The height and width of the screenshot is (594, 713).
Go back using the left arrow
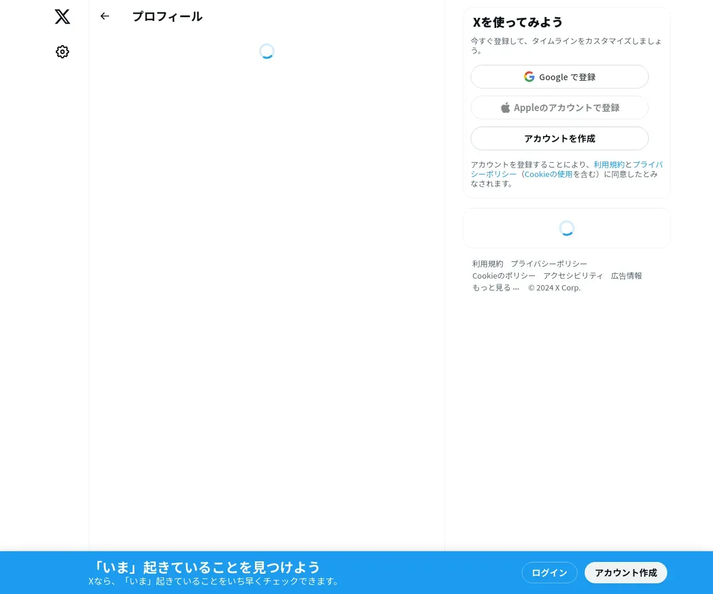(105, 16)
